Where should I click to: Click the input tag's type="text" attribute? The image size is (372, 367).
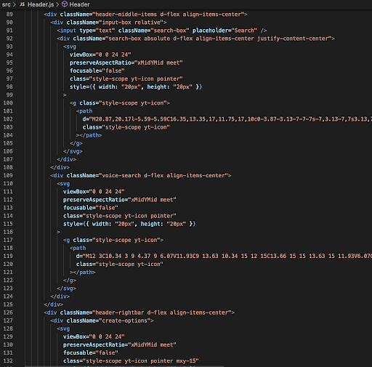point(97,31)
